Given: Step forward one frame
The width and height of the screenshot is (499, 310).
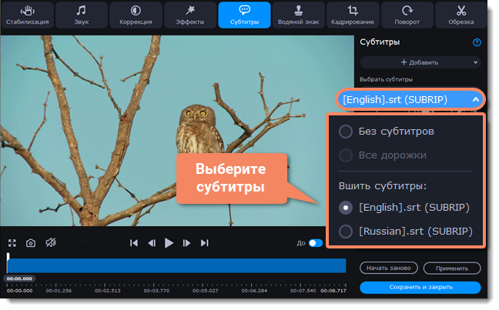Looking at the screenshot, I should [x=186, y=243].
